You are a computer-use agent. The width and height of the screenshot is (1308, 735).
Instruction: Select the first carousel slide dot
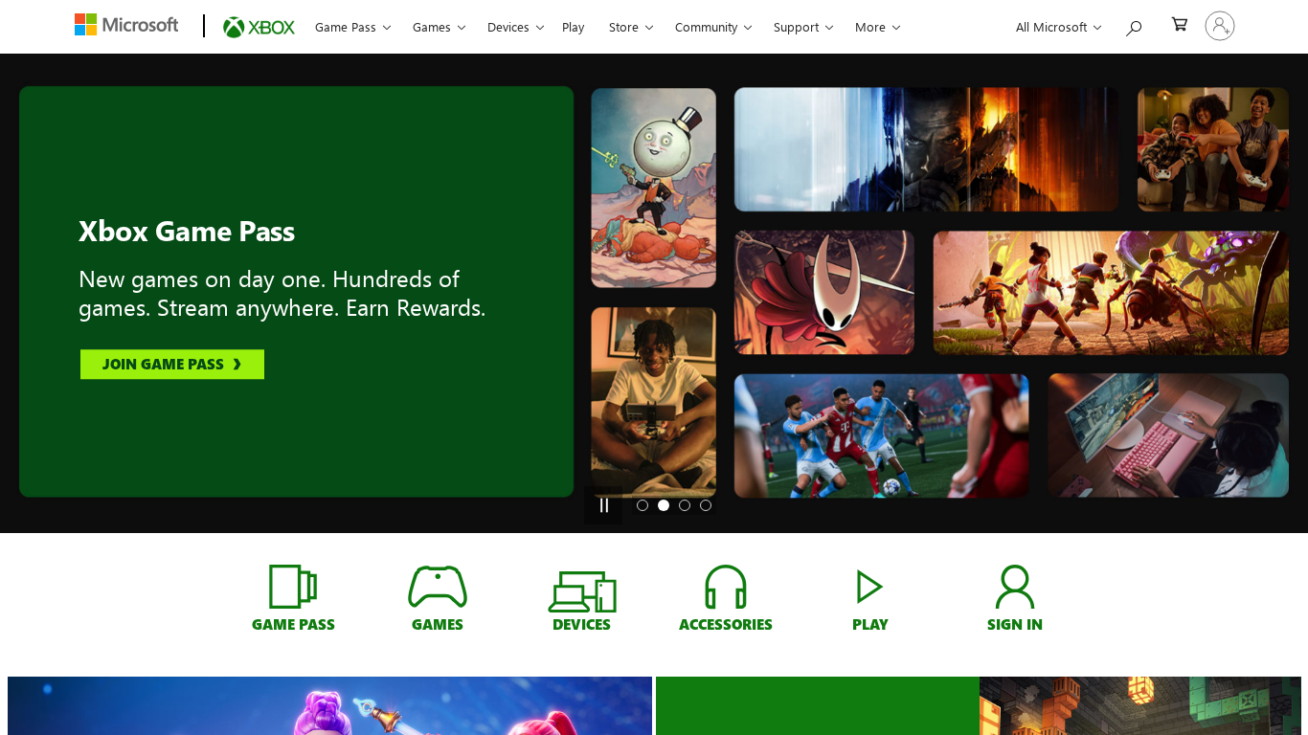643,505
